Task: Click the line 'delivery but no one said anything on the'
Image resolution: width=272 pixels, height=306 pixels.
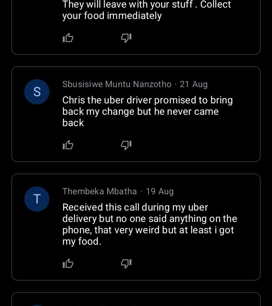Action: pos(150,219)
